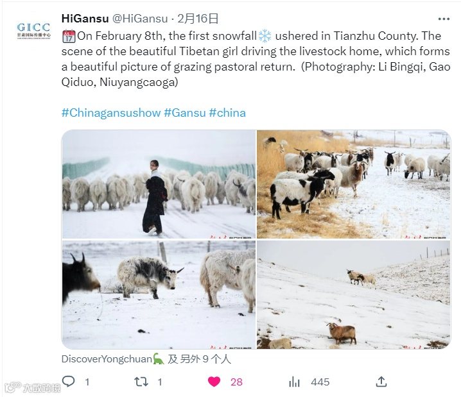This screenshot has height=397, width=461.
Task: Open the reply comment icon
Action: click(x=69, y=382)
